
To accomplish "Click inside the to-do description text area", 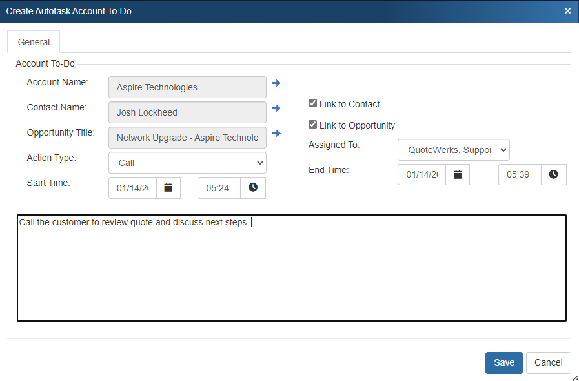I will (291, 271).
